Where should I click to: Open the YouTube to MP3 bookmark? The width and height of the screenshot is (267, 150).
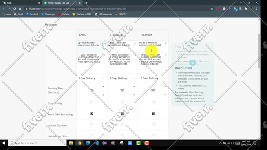tap(82, 14)
